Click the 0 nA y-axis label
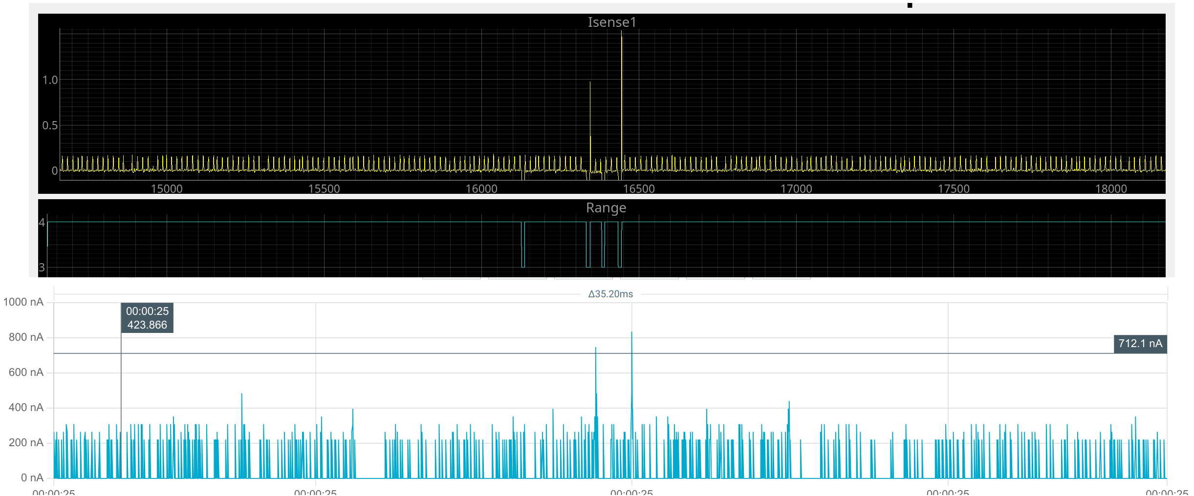 (x=32, y=478)
